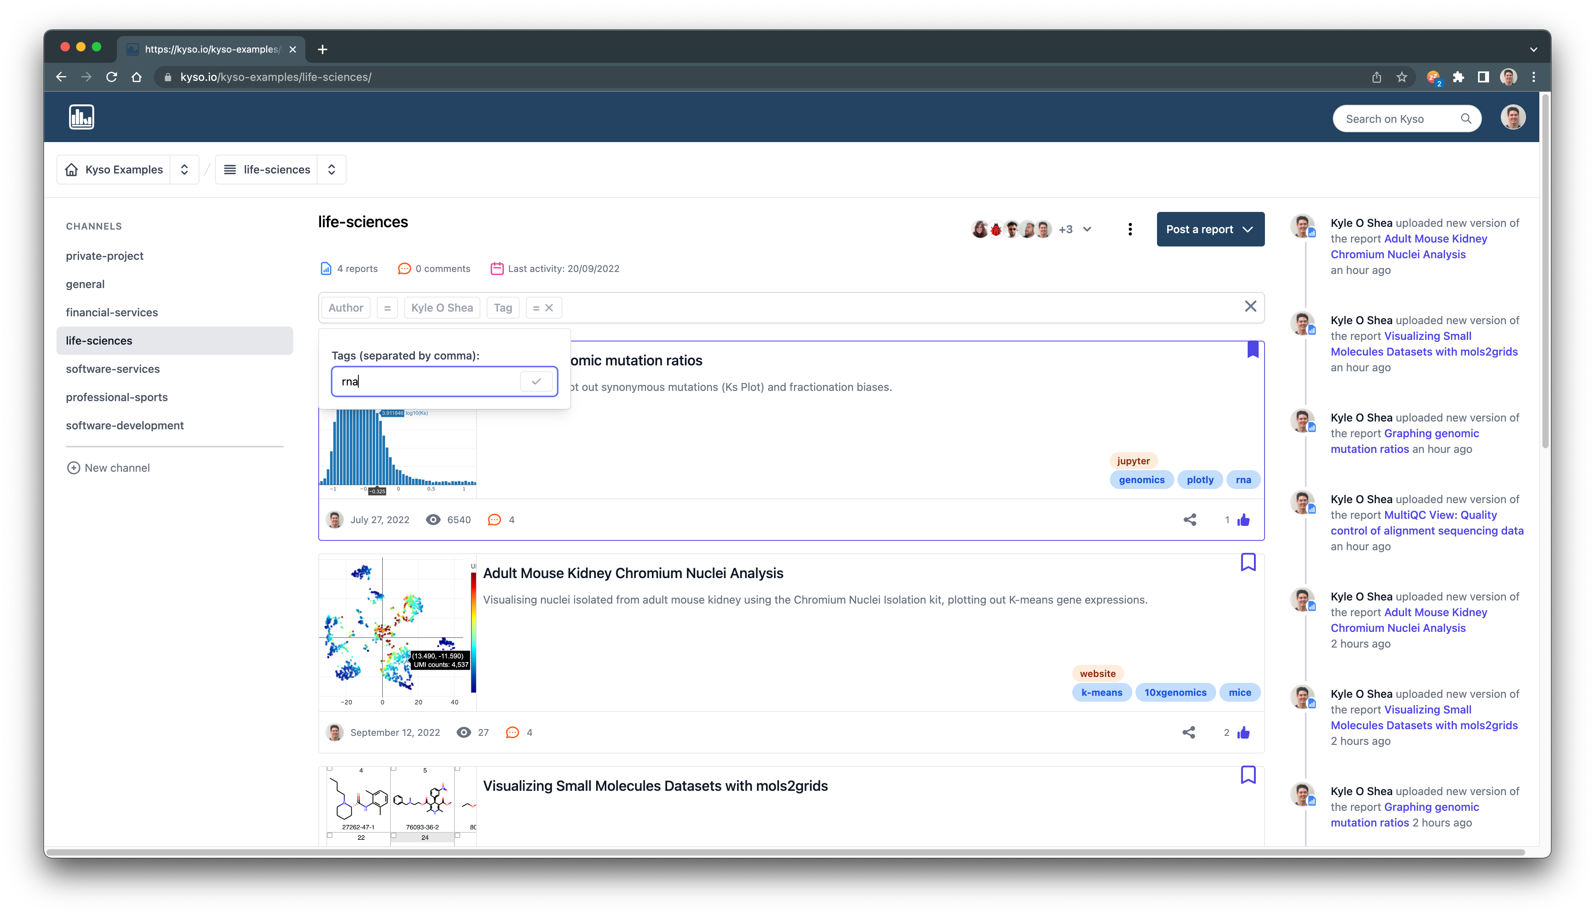This screenshot has height=916, width=1595.
Task: Click the plotly tag
Action: [x=1200, y=480]
